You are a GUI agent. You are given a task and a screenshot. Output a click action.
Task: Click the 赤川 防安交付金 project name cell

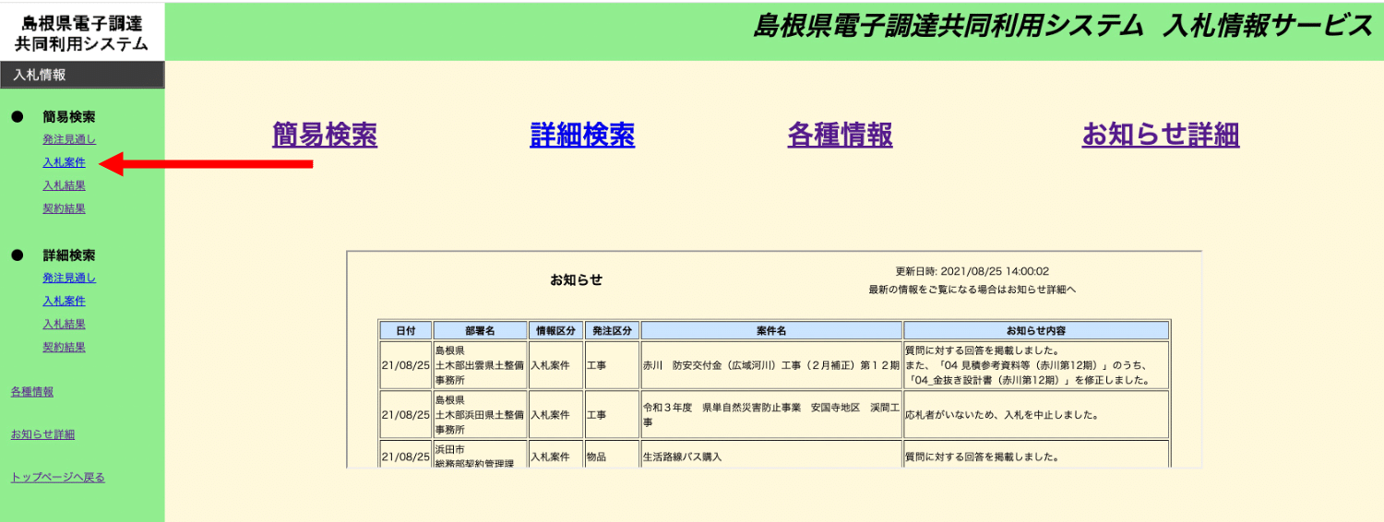point(770,365)
